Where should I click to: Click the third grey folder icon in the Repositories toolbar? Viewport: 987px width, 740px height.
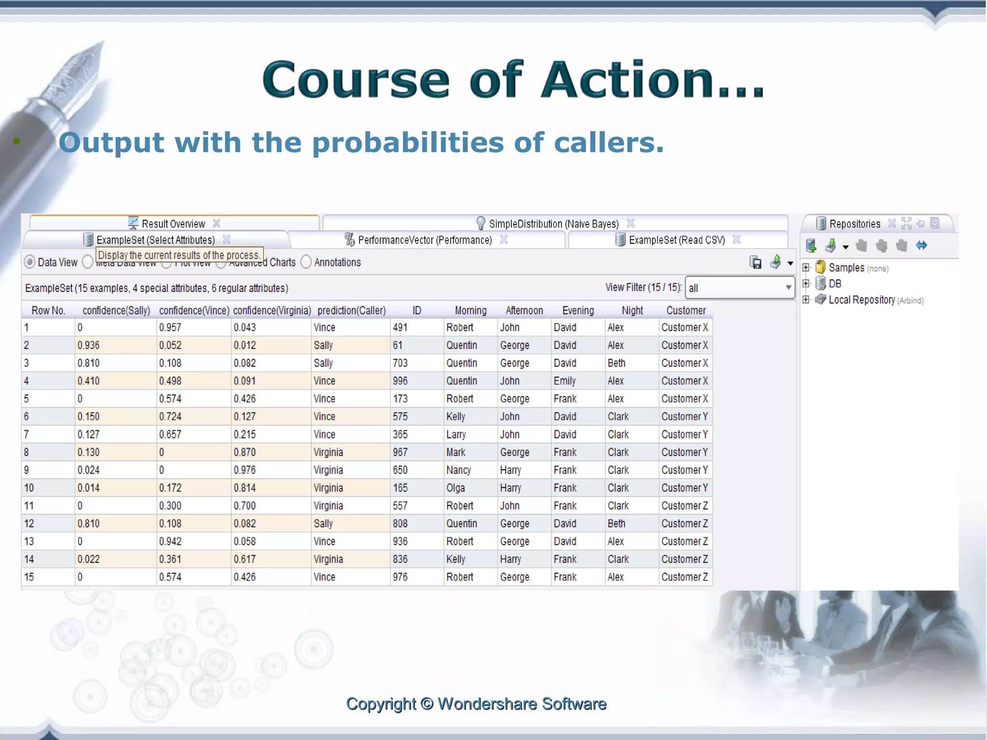(x=902, y=246)
